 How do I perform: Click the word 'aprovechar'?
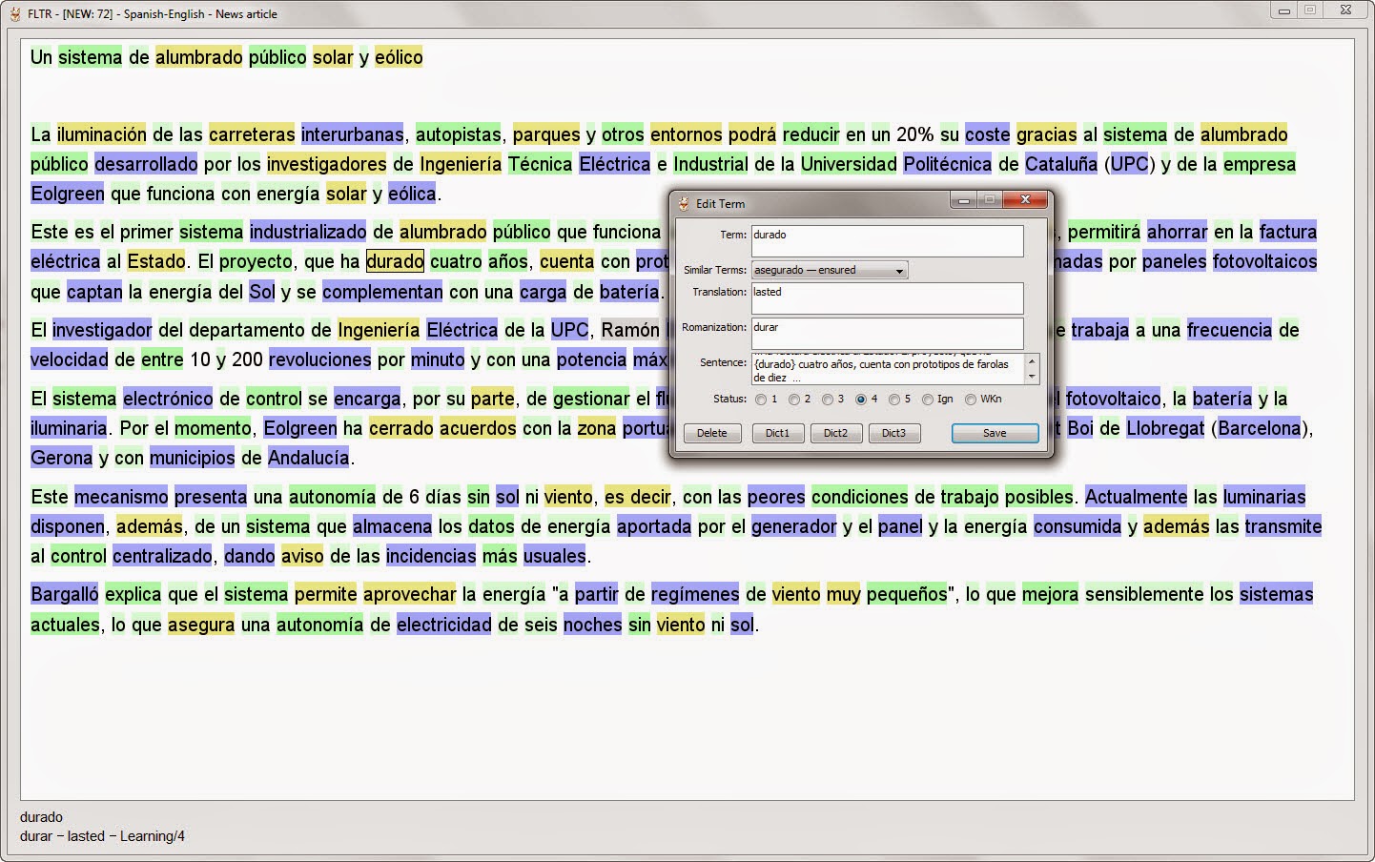410,594
